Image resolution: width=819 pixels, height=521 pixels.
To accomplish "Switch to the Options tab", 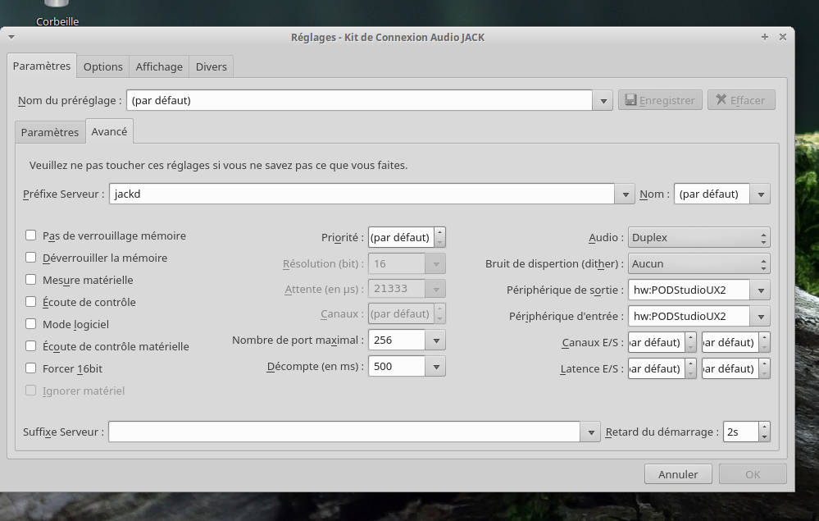I will point(103,67).
